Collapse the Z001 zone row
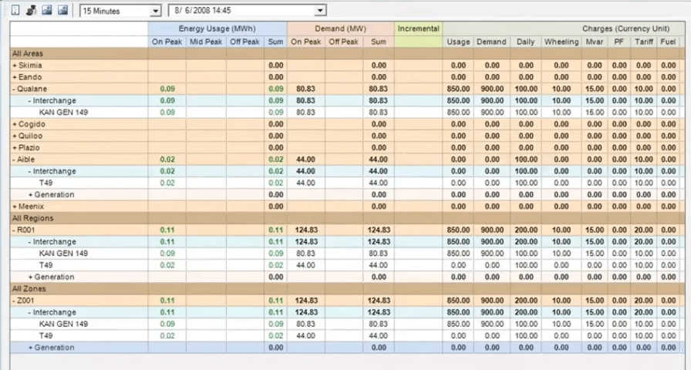Image resolution: width=691 pixels, height=370 pixels. (14, 300)
